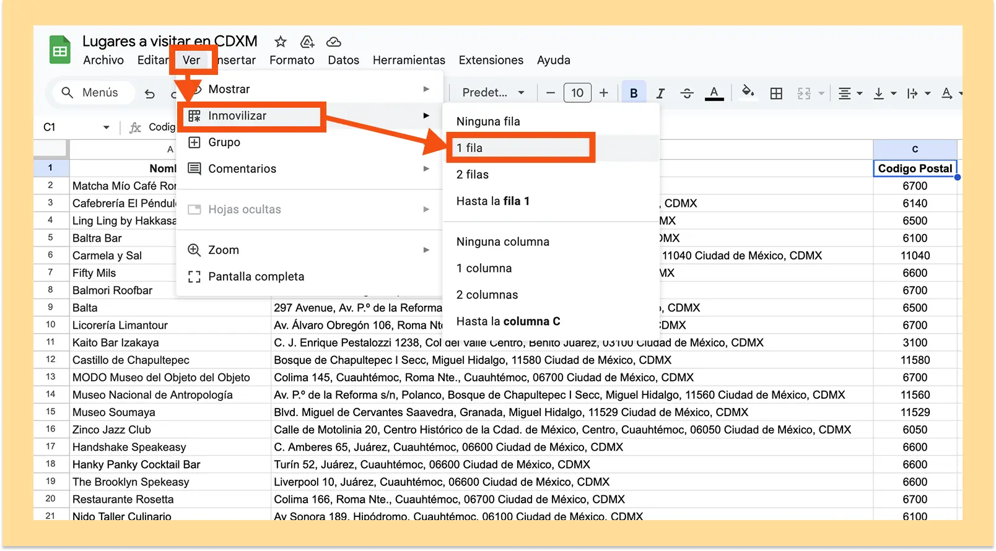Click the Grupo plus-box icon
This screenshot has height=551, width=996.
[194, 142]
